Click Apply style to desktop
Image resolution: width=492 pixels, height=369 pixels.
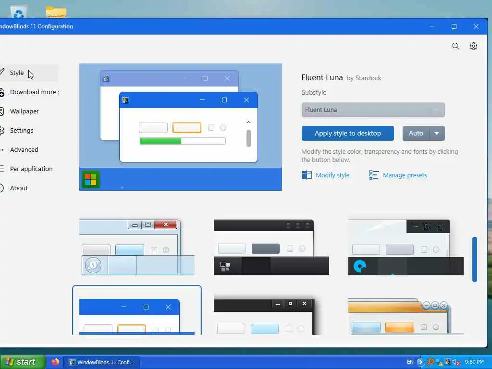tap(348, 134)
